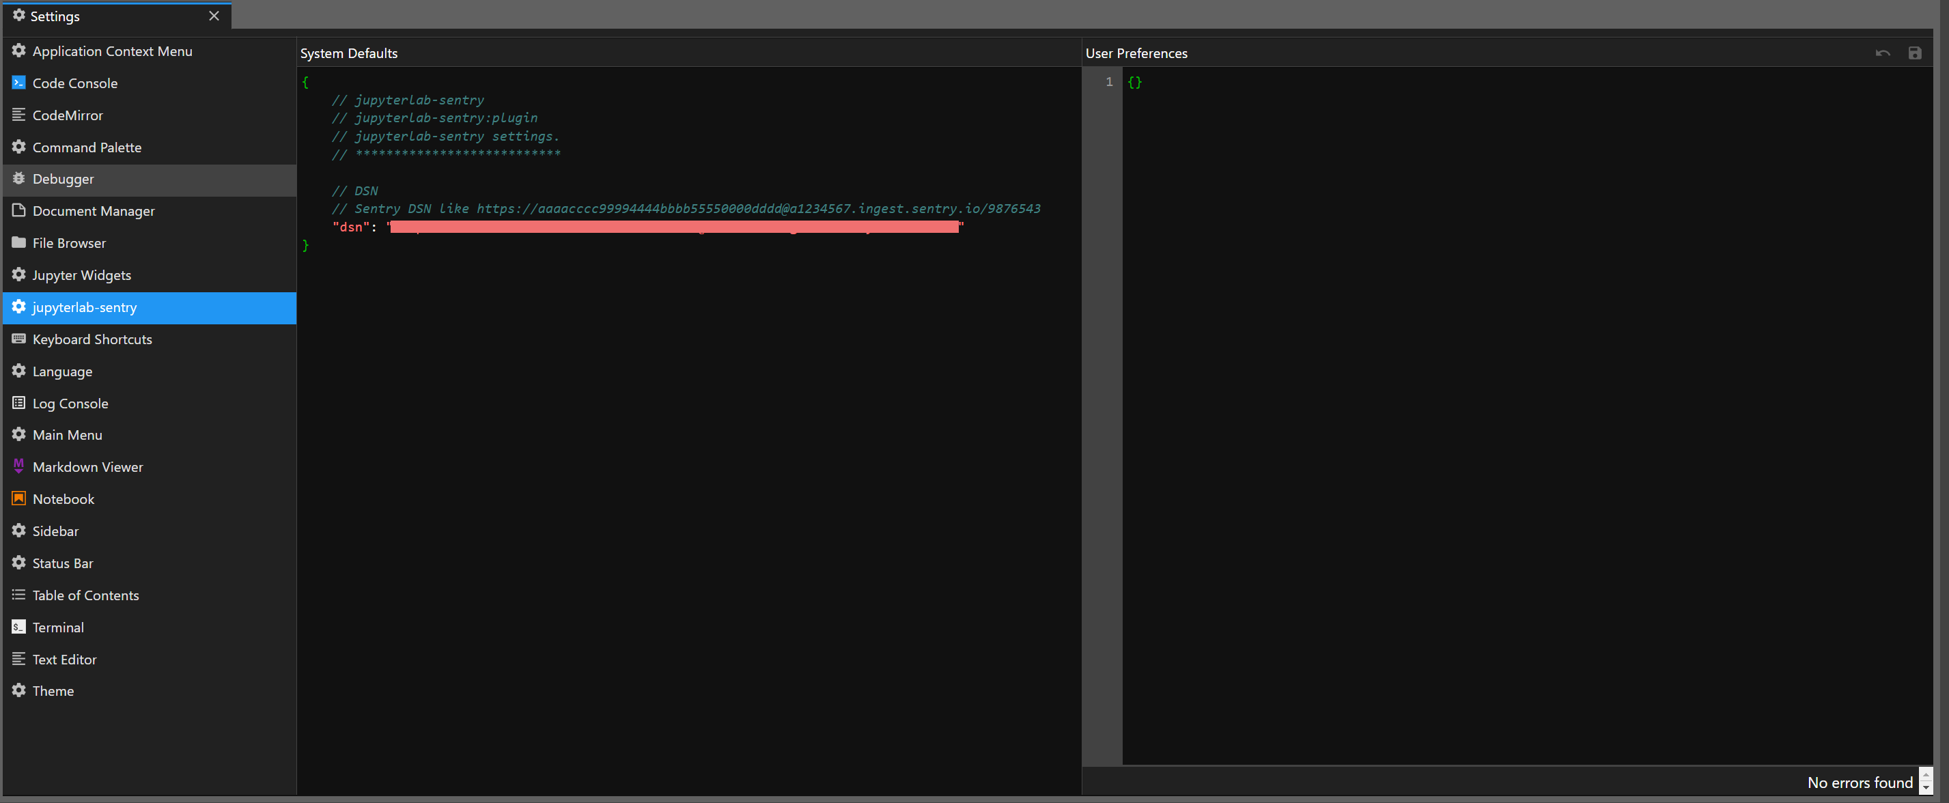1949x803 pixels.
Task: Click the Main Menu gear icon
Action: coord(19,434)
